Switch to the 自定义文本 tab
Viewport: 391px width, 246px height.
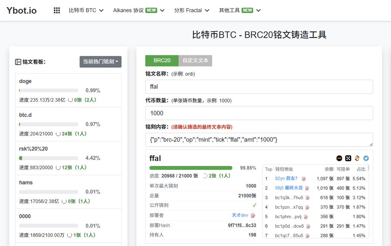click(195, 60)
